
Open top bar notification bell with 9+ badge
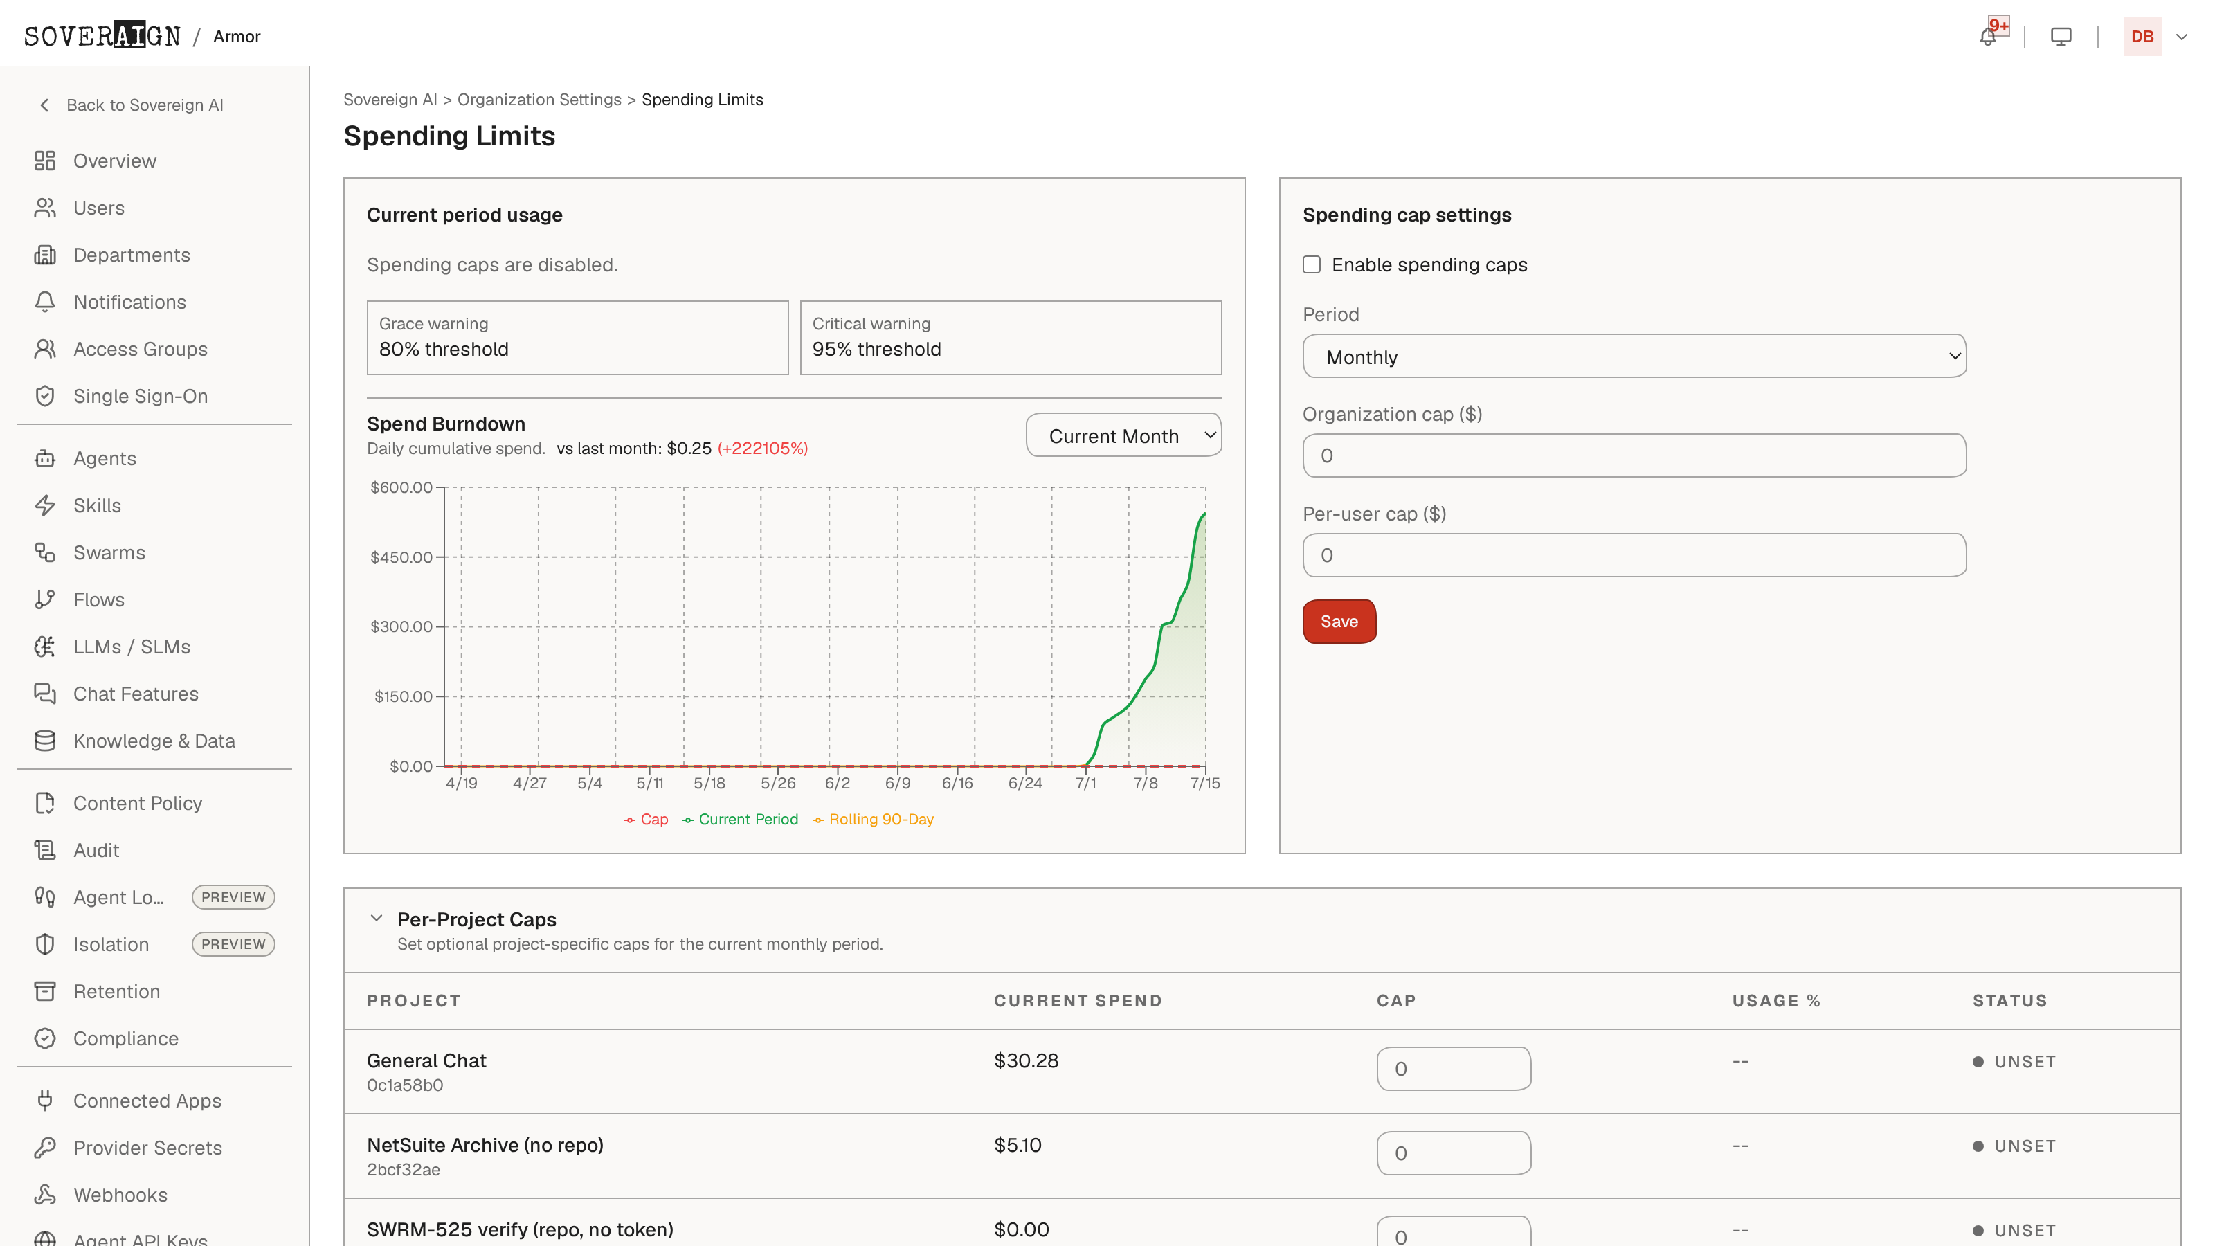(1989, 36)
